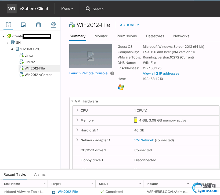The width and height of the screenshot is (220, 195).
Task: Click the vSphere Client title
Action: tap(34, 9)
